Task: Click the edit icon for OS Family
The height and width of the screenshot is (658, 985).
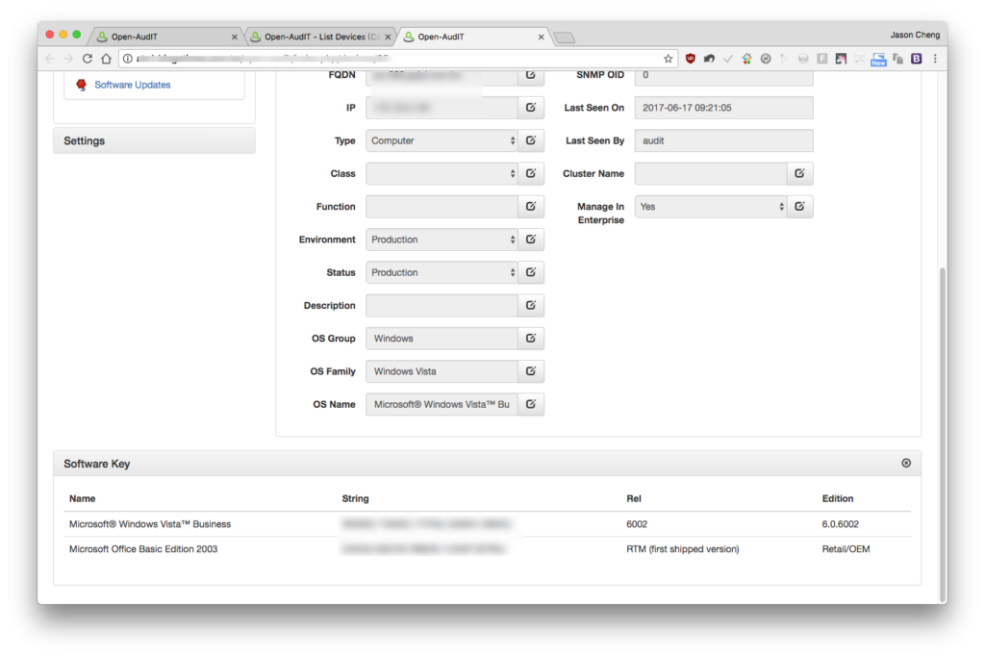Action: [531, 371]
